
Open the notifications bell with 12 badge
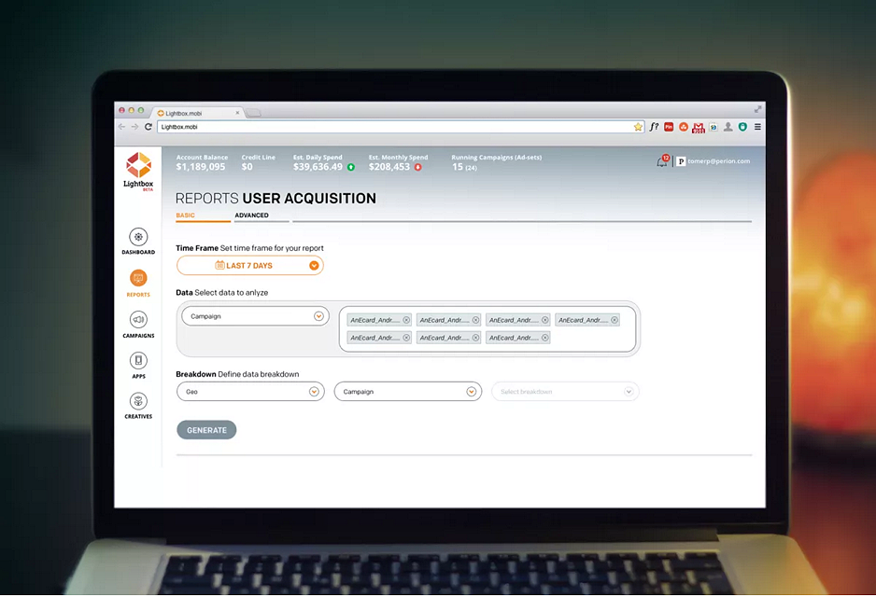click(x=662, y=161)
